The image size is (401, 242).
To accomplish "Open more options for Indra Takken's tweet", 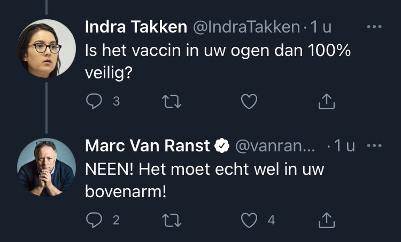I will pyautogui.click(x=374, y=27).
